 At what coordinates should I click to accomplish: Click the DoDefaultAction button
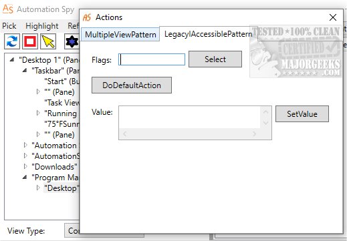[x=132, y=85]
